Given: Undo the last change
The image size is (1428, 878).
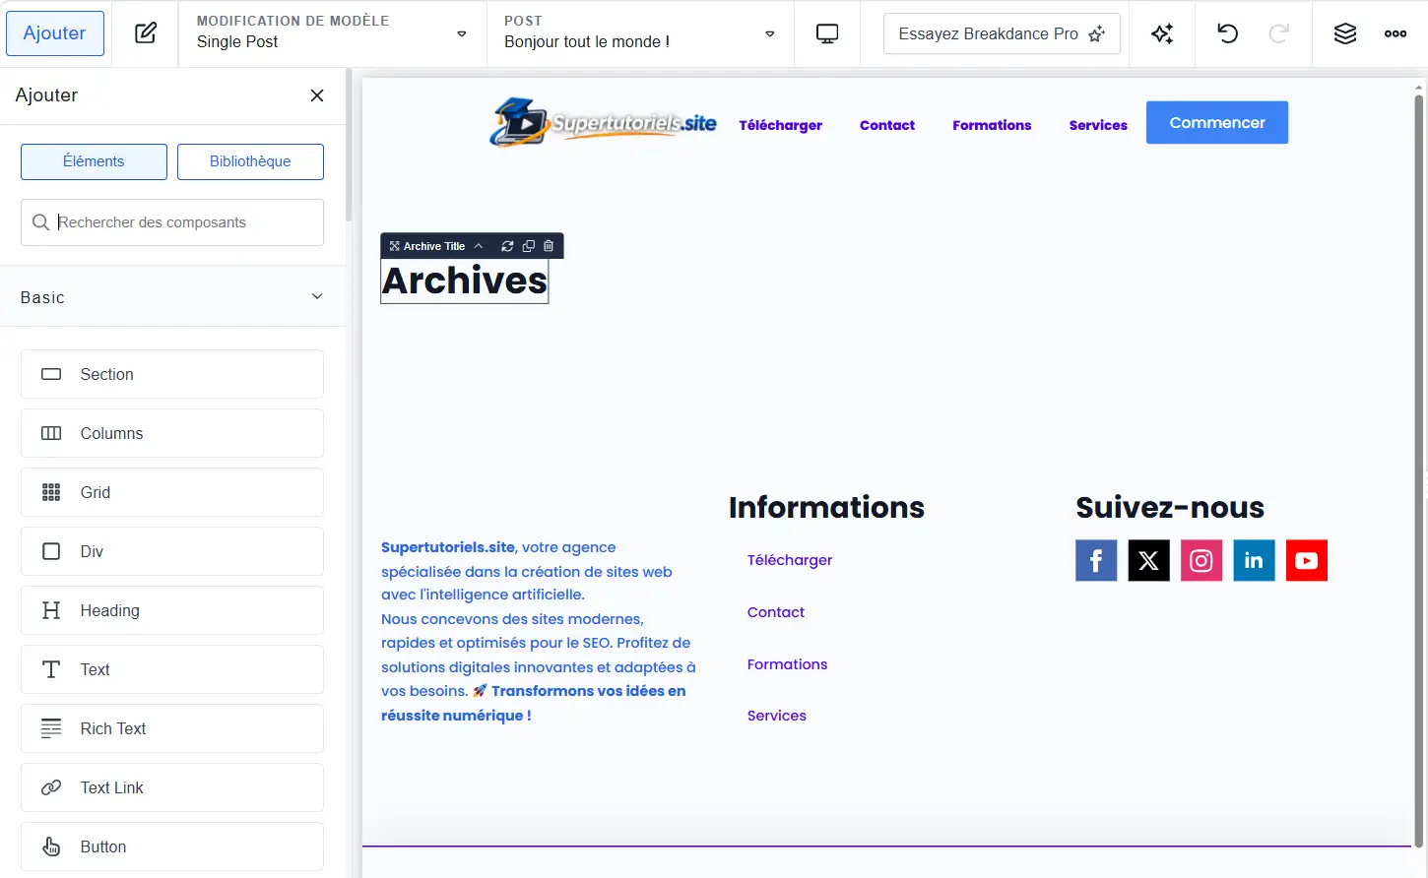Looking at the screenshot, I should (x=1227, y=33).
